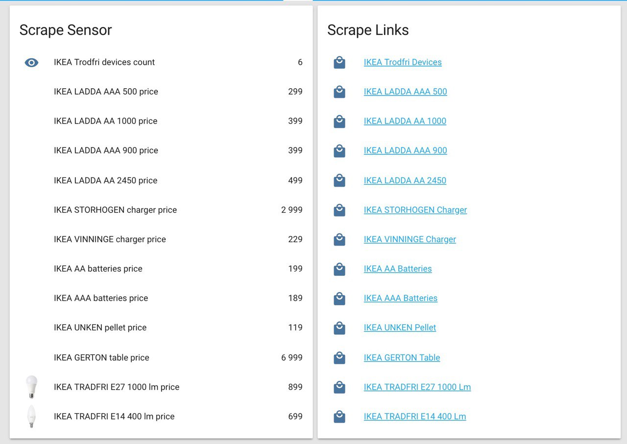This screenshot has height=444, width=627.
Task: Open the IKEA VINNINGE Charger link
Action: [x=410, y=239]
